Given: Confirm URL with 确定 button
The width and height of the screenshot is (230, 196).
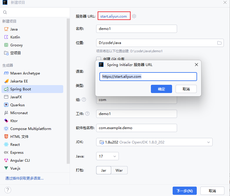Looking at the screenshot, I should pos(161,89).
